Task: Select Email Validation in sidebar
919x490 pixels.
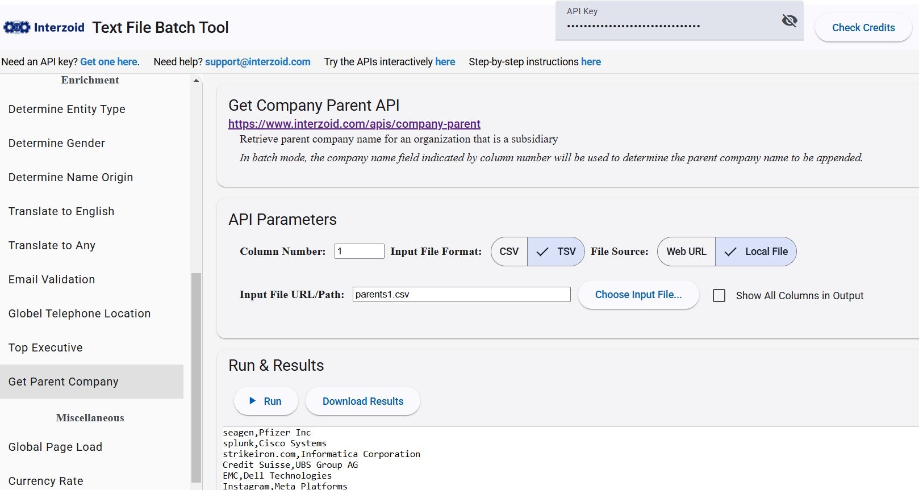Action: click(x=91, y=279)
